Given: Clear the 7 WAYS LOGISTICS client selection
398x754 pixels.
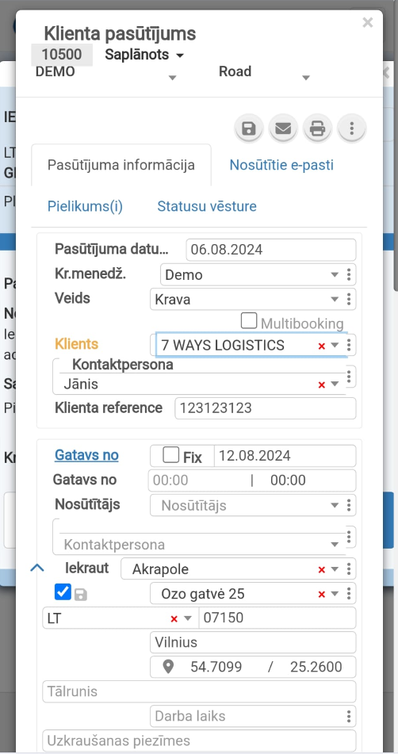Looking at the screenshot, I should pyautogui.click(x=322, y=346).
